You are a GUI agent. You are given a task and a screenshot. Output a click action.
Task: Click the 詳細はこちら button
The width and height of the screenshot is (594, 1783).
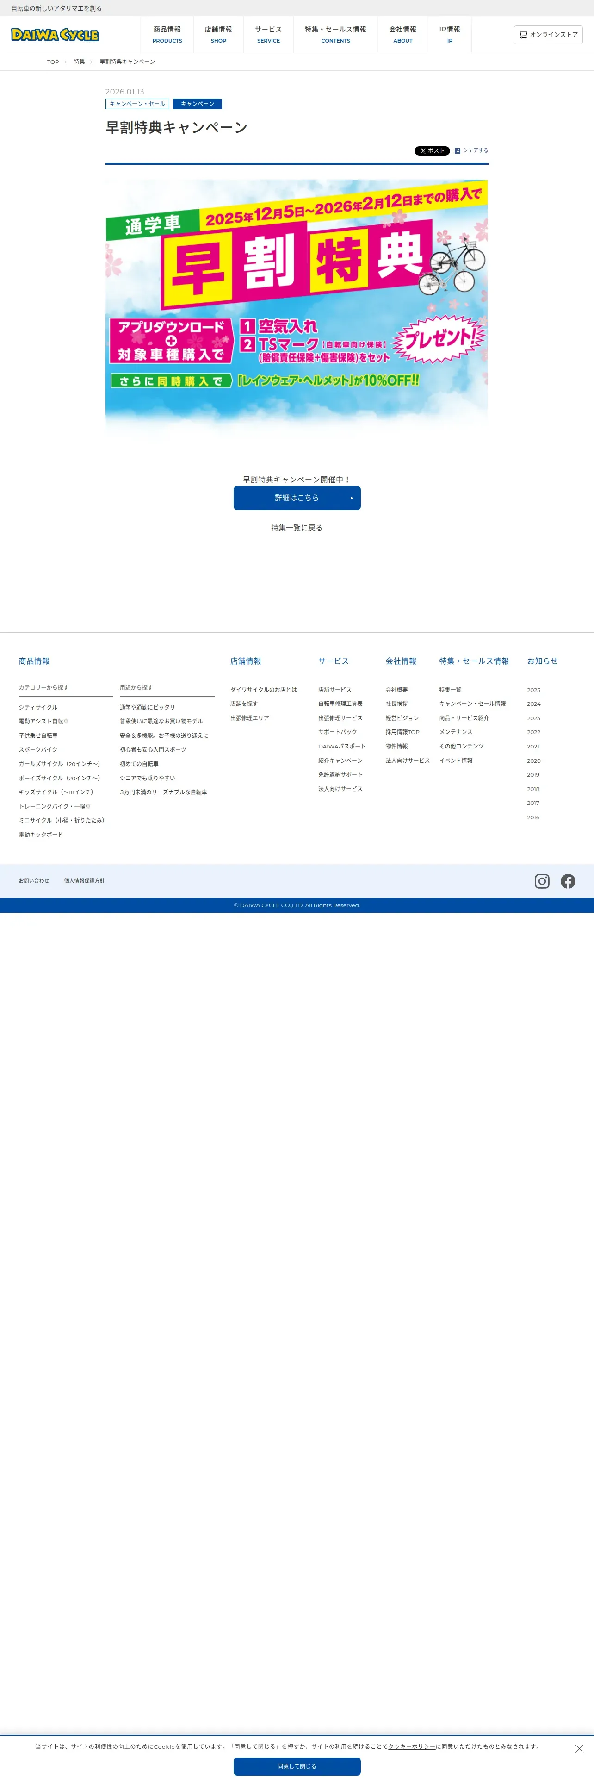point(297,499)
